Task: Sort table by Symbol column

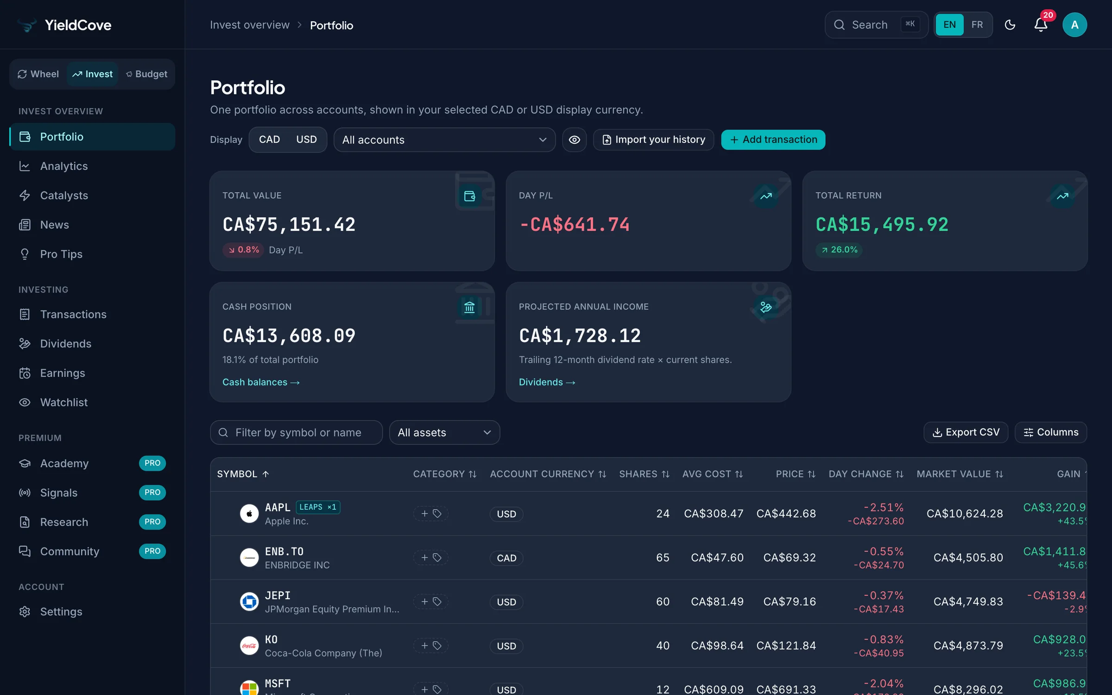Action: click(x=243, y=474)
